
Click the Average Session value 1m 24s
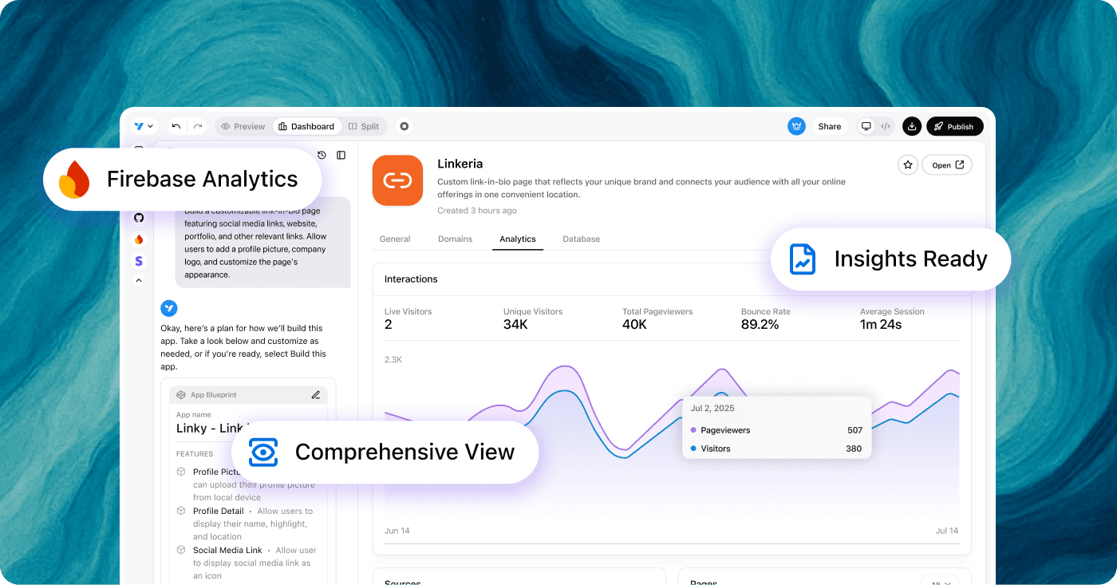881,325
